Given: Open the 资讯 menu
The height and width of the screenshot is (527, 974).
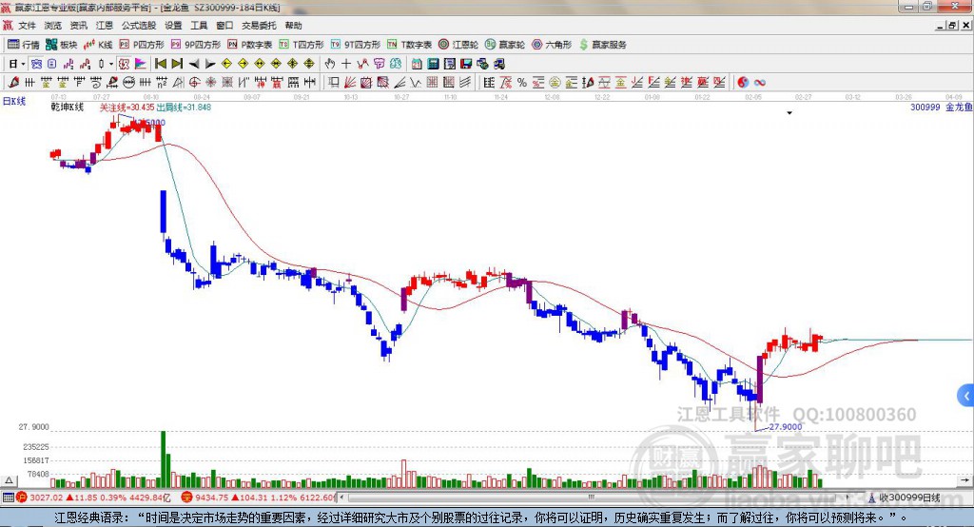Looking at the screenshot, I should tap(78, 26).
